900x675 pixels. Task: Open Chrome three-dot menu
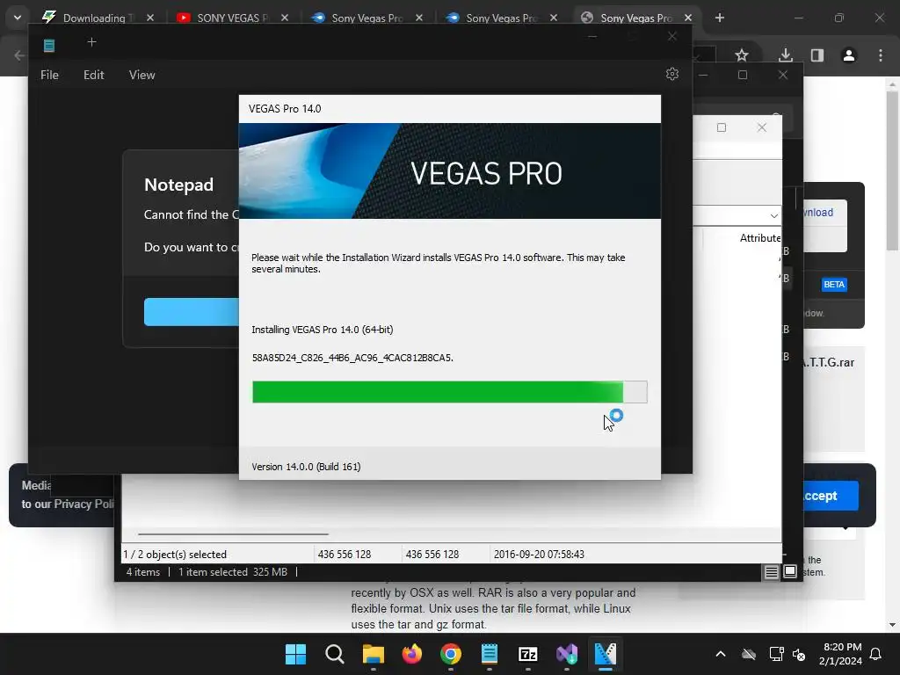[881, 55]
